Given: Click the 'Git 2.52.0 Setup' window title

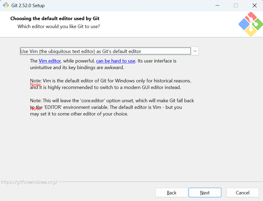Looking at the screenshot, I should (28, 6).
